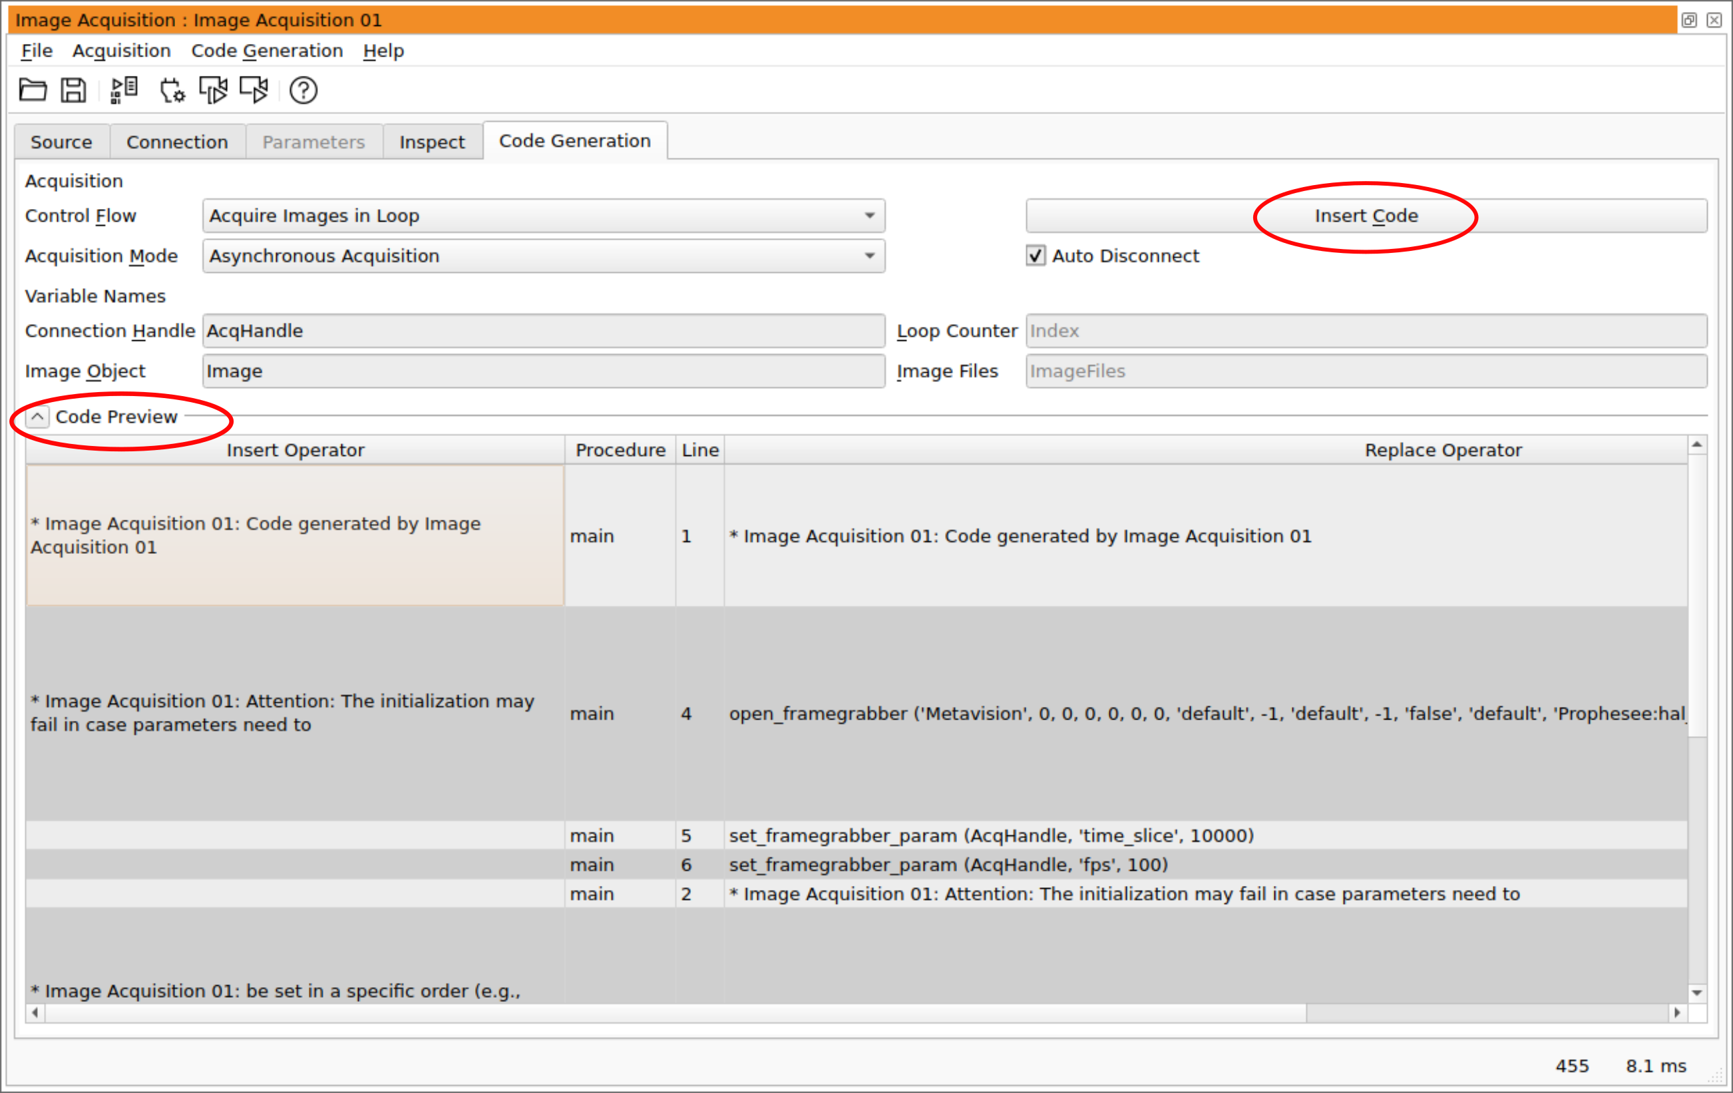
Task: Collapse the Code Preview section
Action: tap(37, 416)
